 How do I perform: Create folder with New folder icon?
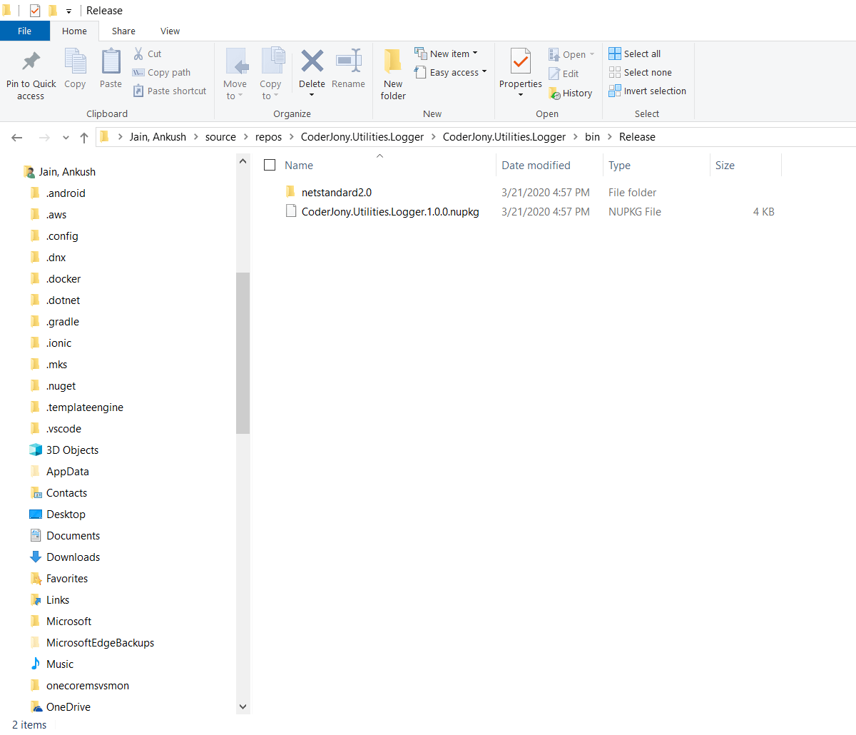[392, 71]
